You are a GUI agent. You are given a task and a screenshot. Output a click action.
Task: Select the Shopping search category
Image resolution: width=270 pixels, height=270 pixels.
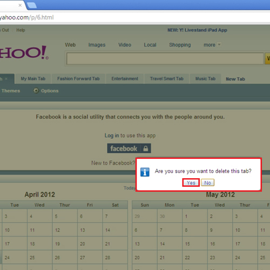coord(180,45)
